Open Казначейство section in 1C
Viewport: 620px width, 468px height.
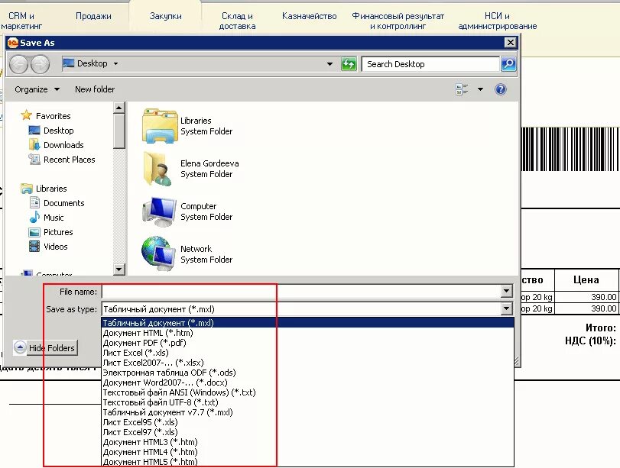coord(309,16)
